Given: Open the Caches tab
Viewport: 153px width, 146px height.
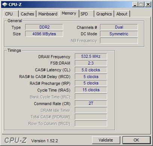Looking at the screenshot, I should 27,14.
